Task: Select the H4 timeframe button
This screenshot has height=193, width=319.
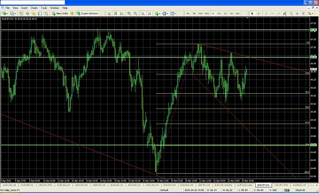Action: 219,13
